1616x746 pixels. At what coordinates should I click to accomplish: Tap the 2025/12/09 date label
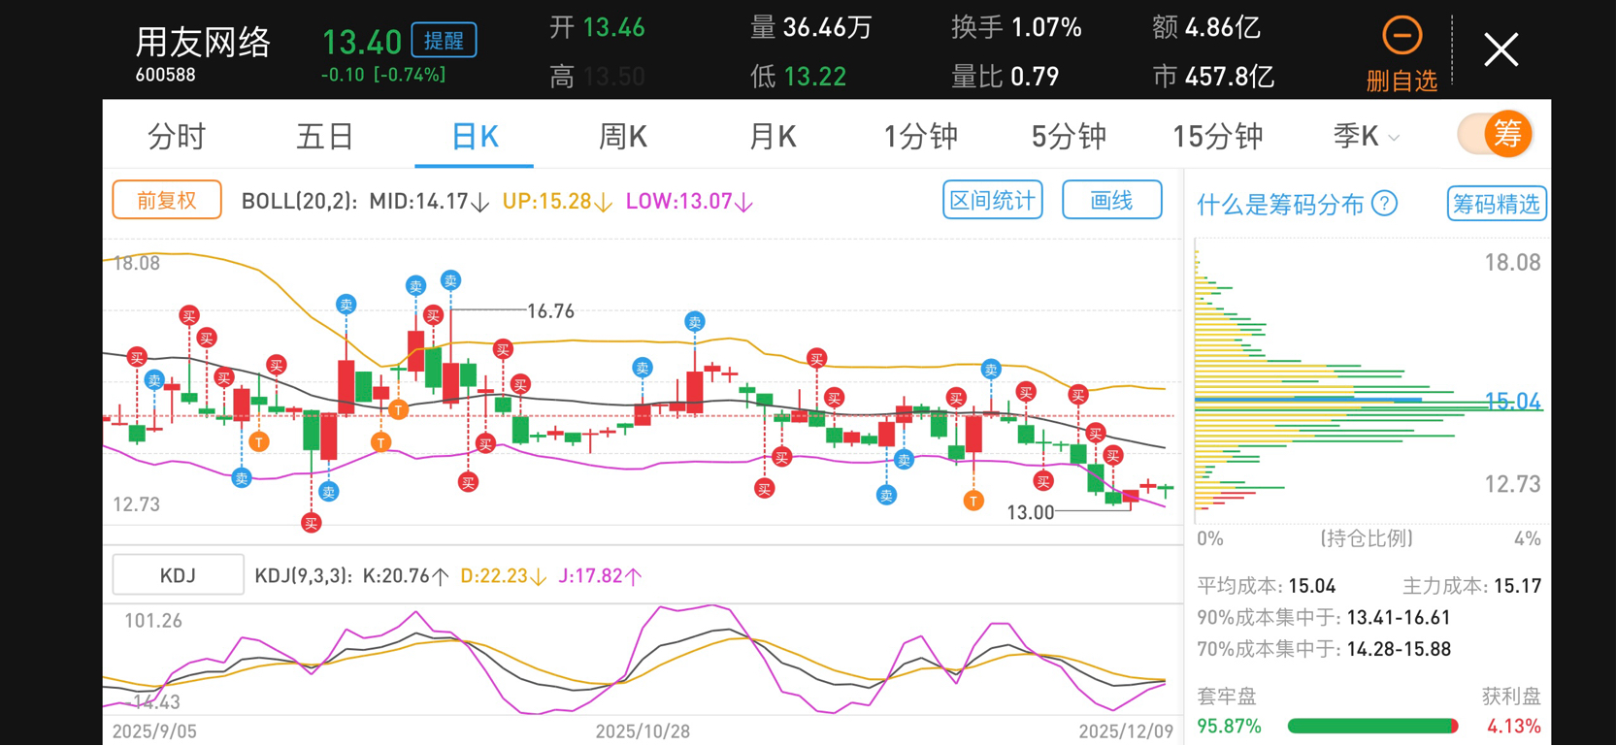(1126, 731)
